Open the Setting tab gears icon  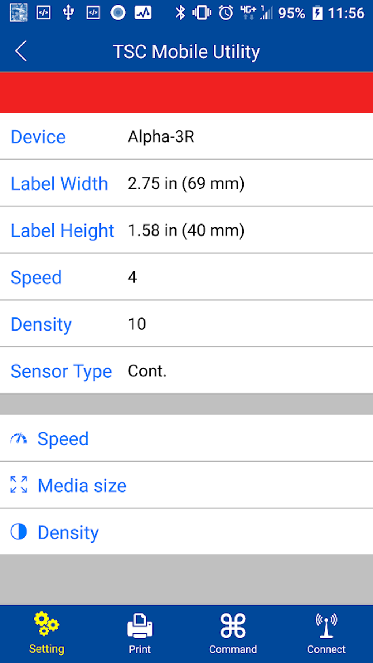tap(46, 624)
